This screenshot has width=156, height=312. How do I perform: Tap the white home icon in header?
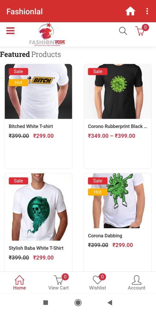[x=130, y=11]
